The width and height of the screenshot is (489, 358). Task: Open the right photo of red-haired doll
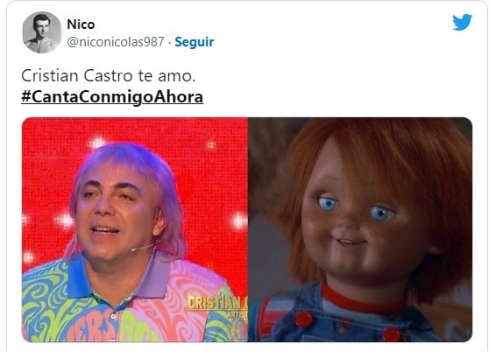coord(360,229)
